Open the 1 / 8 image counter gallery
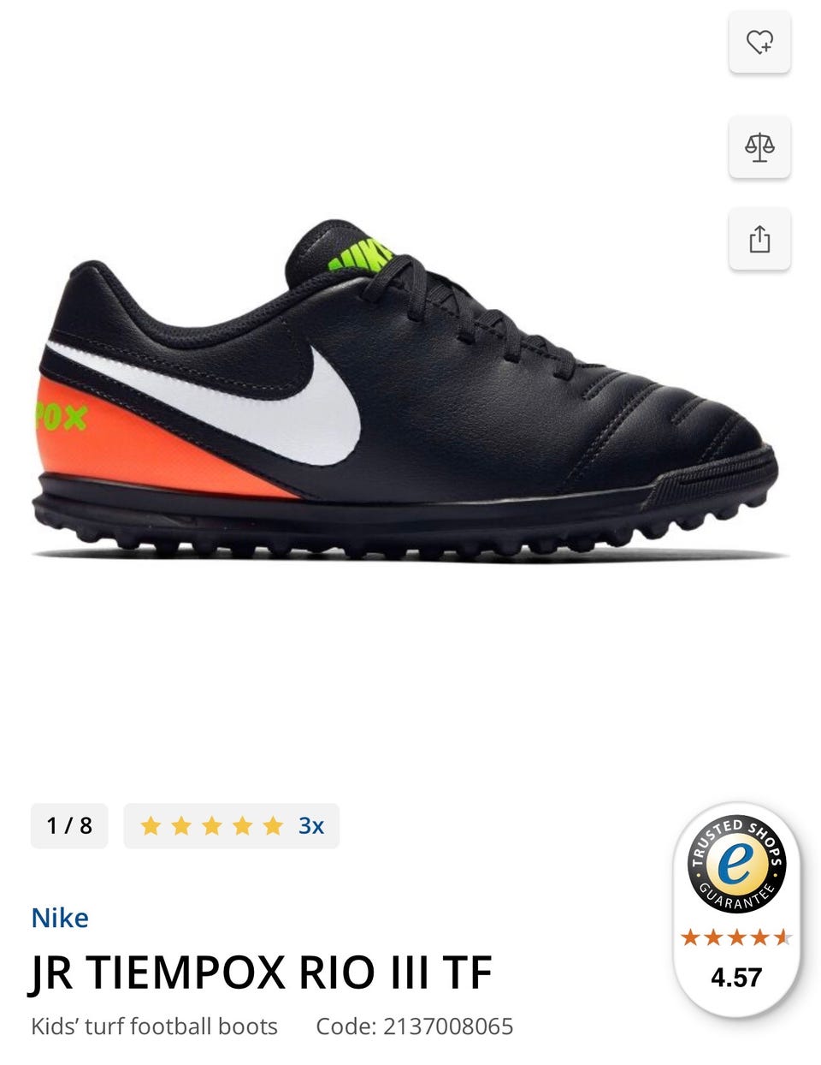 pos(69,826)
